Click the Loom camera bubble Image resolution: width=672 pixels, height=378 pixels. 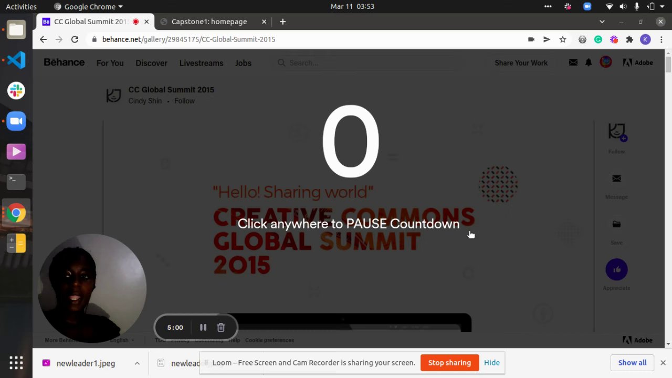(92, 288)
